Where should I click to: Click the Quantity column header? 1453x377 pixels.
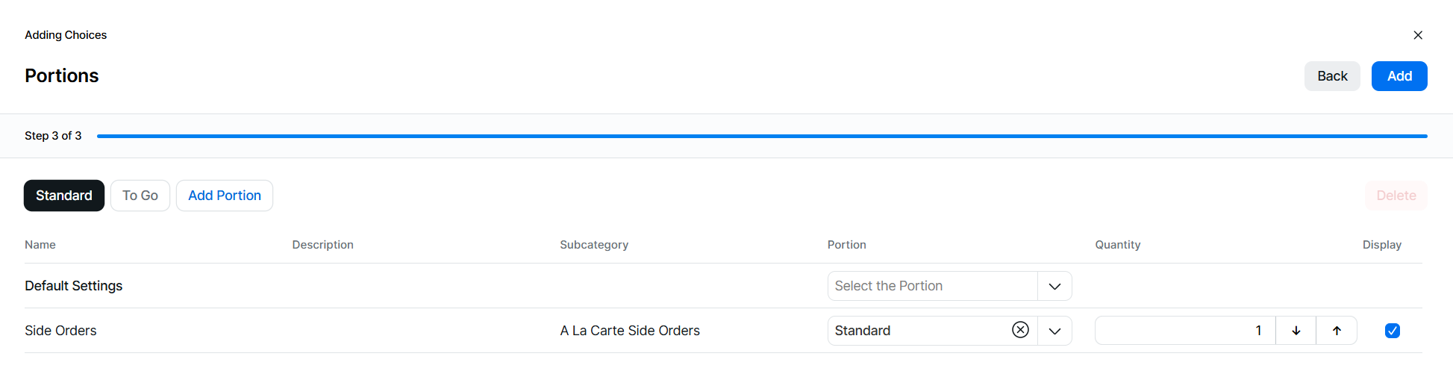[1117, 245]
